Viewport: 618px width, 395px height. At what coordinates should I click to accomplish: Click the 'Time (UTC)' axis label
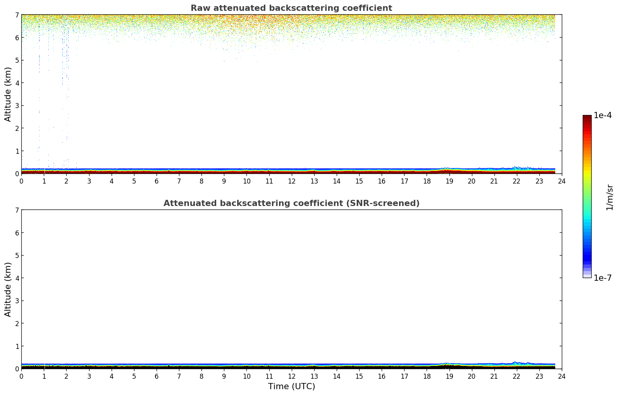click(291, 386)
